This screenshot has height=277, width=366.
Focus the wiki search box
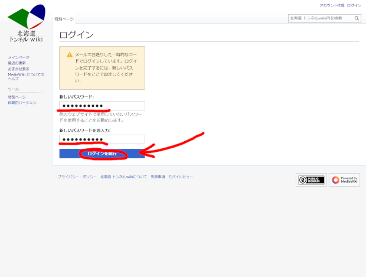320,18
